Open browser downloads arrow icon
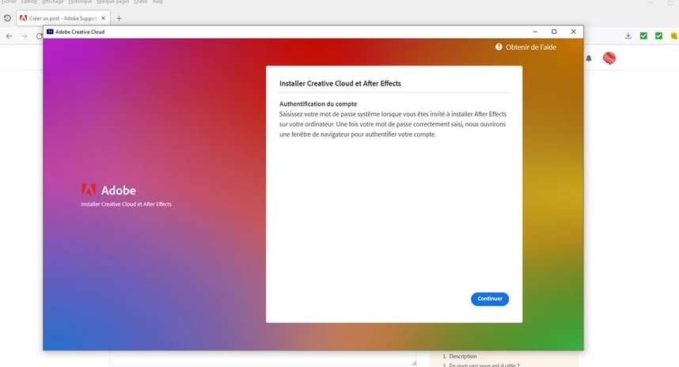This screenshot has width=679, height=367. pos(628,36)
